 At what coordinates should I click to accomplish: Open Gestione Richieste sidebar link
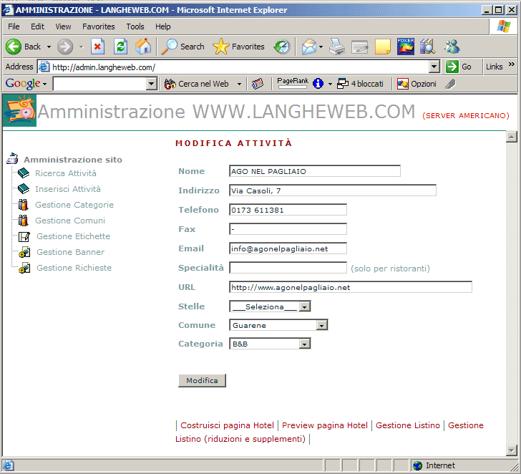[74, 268]
